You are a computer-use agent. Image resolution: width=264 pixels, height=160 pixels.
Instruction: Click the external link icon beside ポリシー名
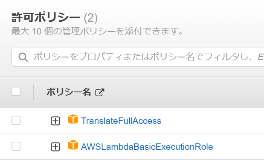point(100,92)
